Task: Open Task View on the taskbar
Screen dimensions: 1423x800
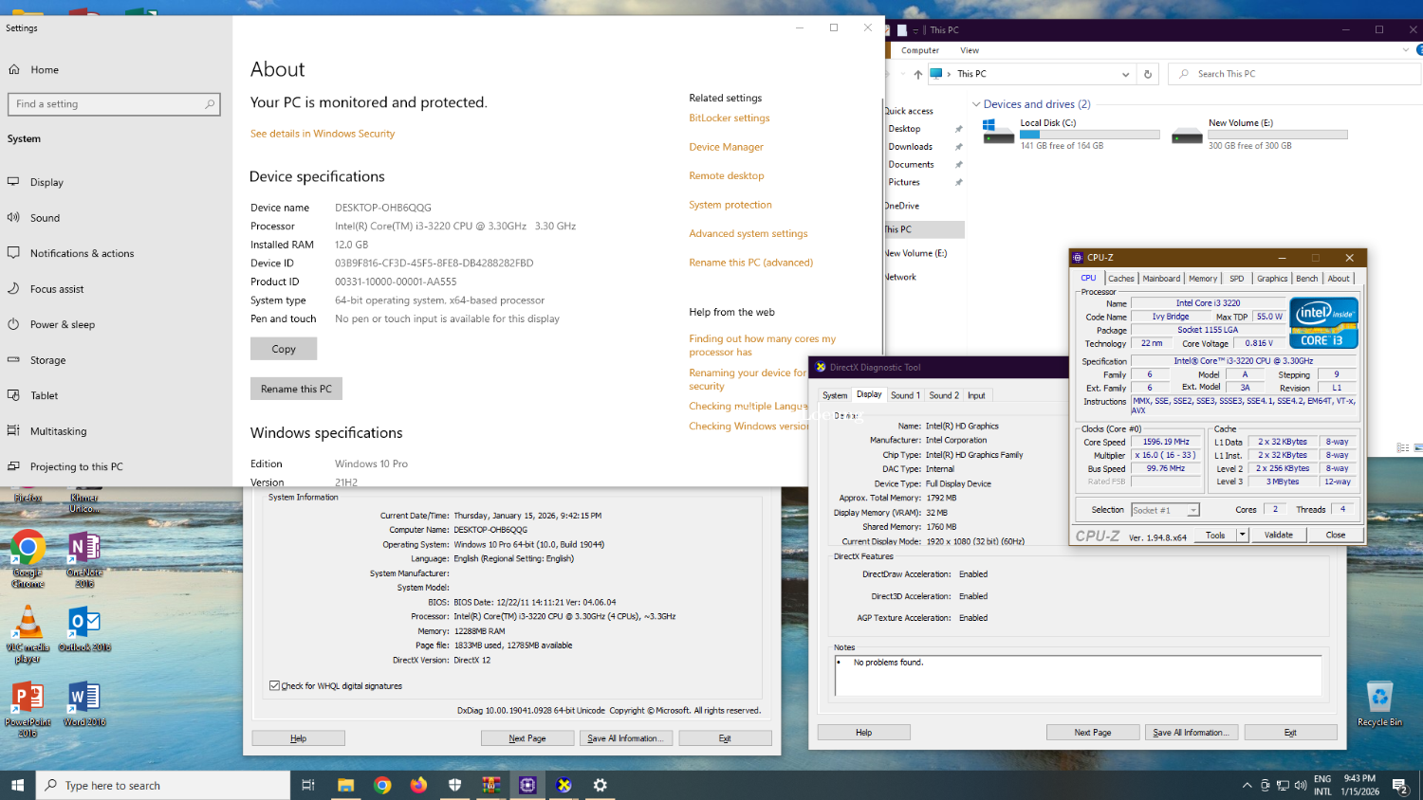Action: [307, 785]
